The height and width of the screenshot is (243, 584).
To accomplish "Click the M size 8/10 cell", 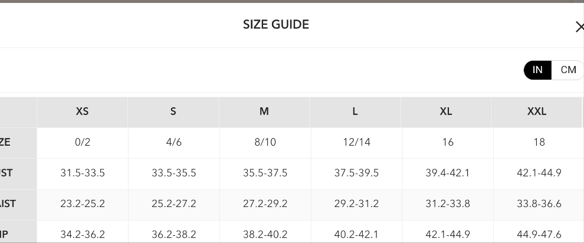I will click(x=265, y=142).
